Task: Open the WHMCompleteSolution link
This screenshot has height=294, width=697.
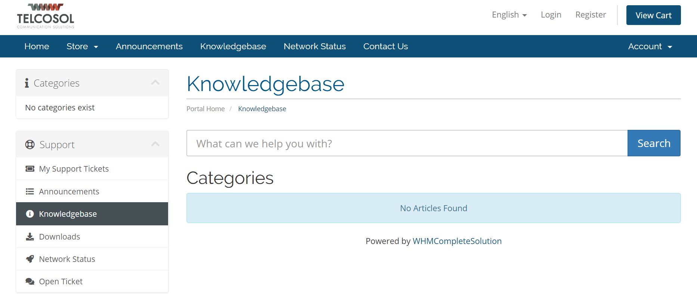Action: click(457, 241)
